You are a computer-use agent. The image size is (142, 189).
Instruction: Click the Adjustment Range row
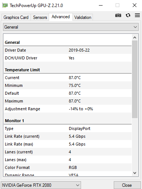click(x=68, y=109)
